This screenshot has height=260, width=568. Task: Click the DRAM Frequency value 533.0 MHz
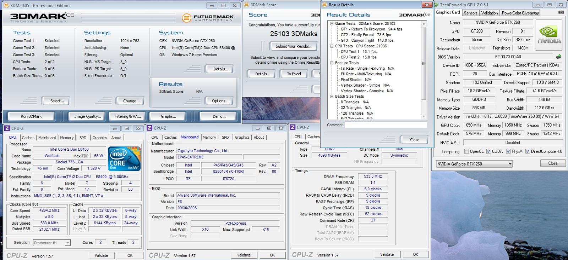pyautogui.click(x=373, y=177)
